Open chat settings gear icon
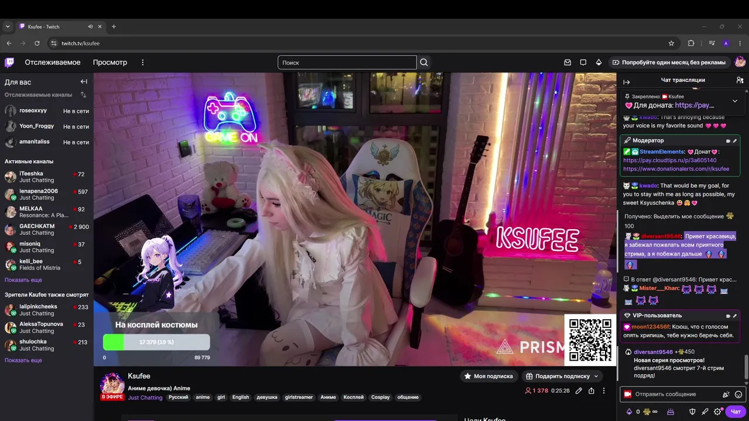The height and width of the screenshot is (421, 749). point(718,412)
